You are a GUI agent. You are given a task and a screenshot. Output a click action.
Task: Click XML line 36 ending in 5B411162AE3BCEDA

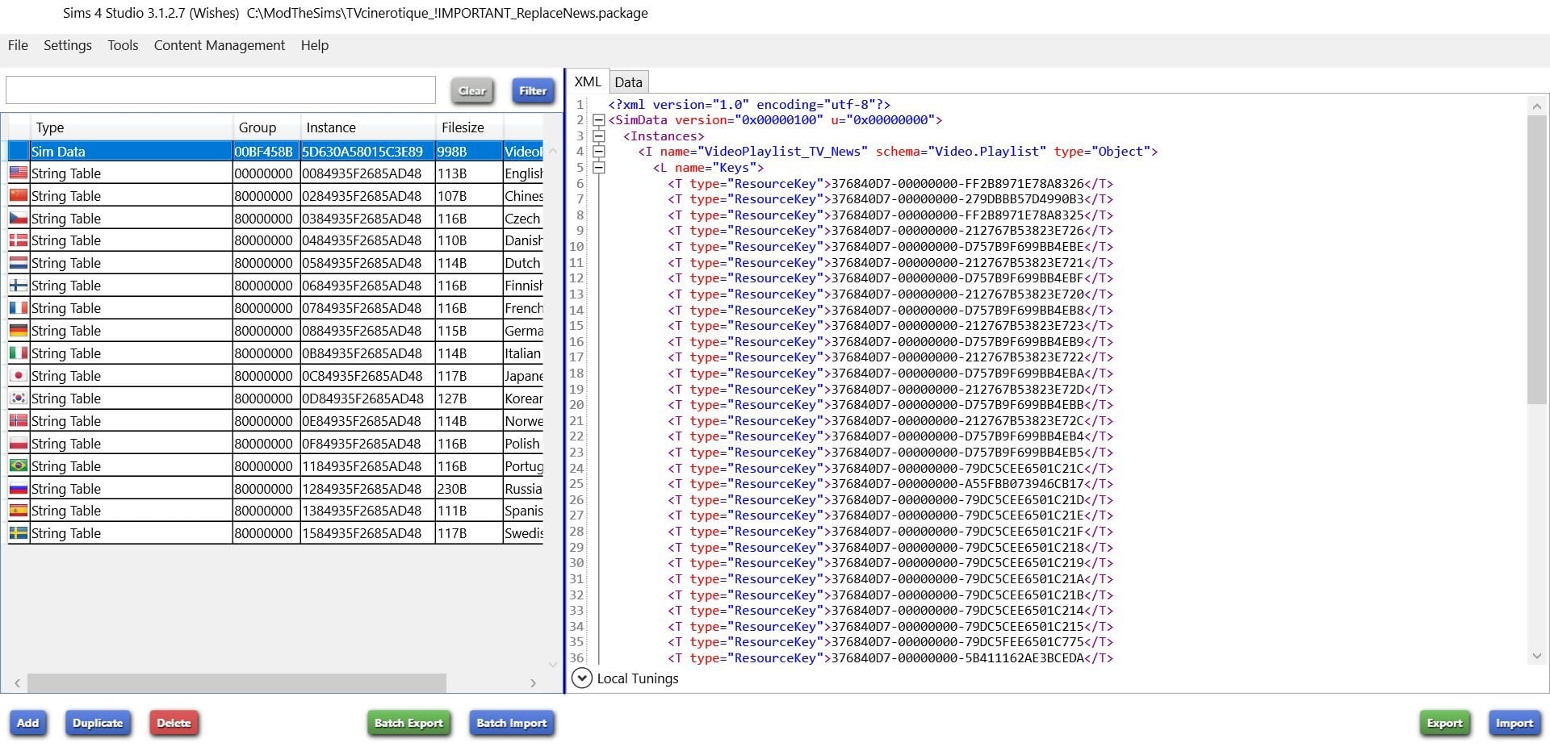click(x=890, y=657)
